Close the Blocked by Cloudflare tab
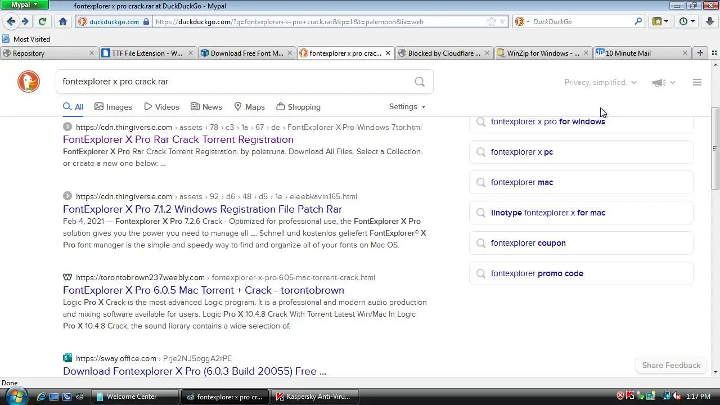The height and width of the screenshot is (405, 720). 487,53
